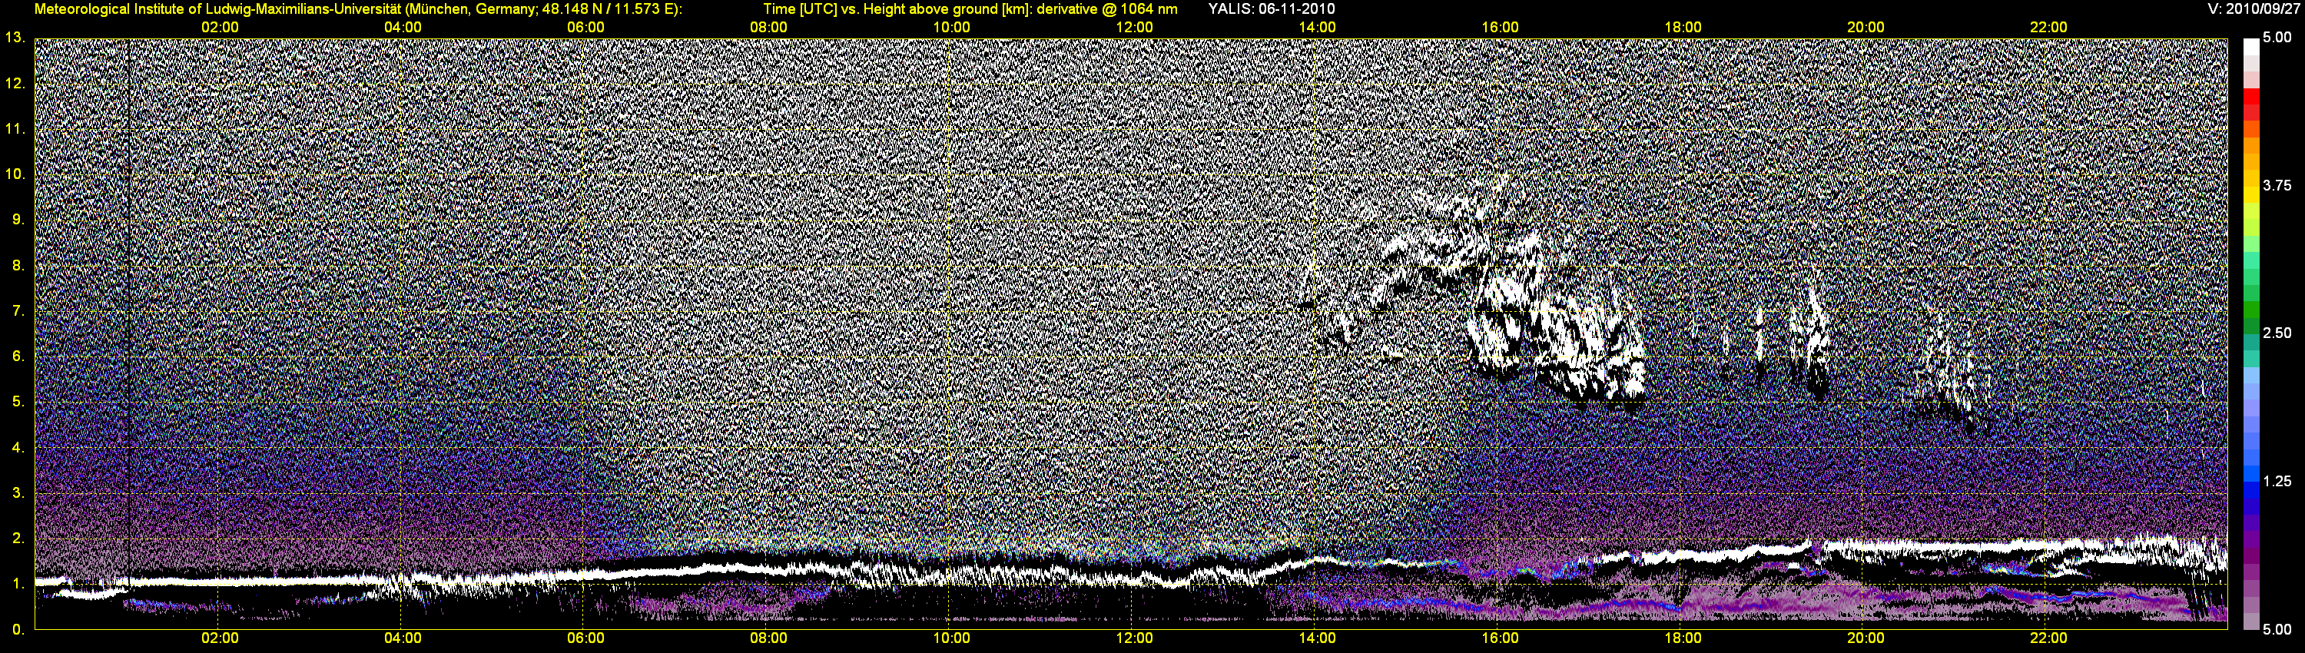Viewport: 2305px width, 653px height.
Task: Click the 22:00 label on upper time axis
Action: (2049, 28)
